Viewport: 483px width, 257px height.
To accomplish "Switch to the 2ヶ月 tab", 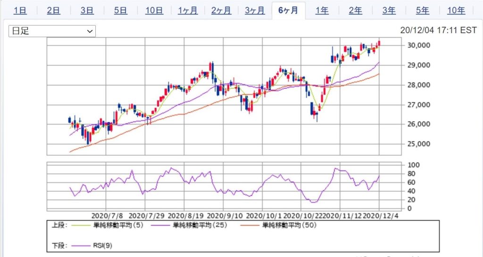I will click(x=221, y=10).
